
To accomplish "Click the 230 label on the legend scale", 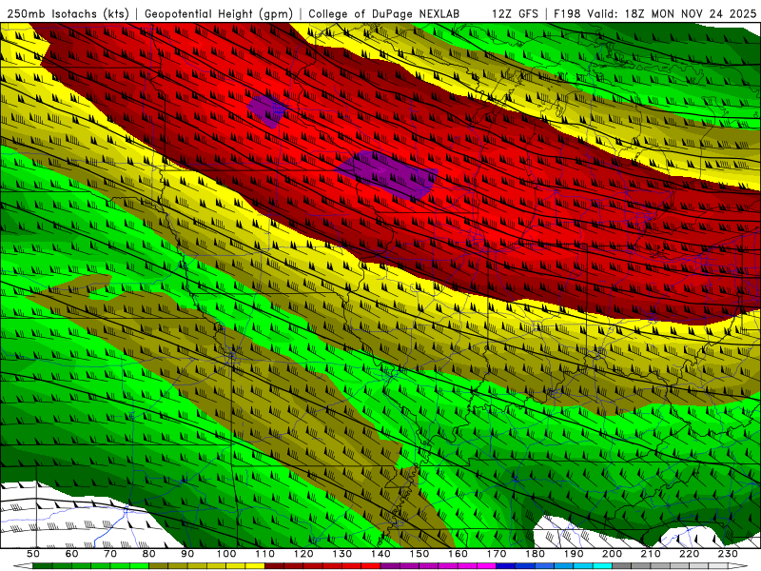I will click(x=728, y=554).
